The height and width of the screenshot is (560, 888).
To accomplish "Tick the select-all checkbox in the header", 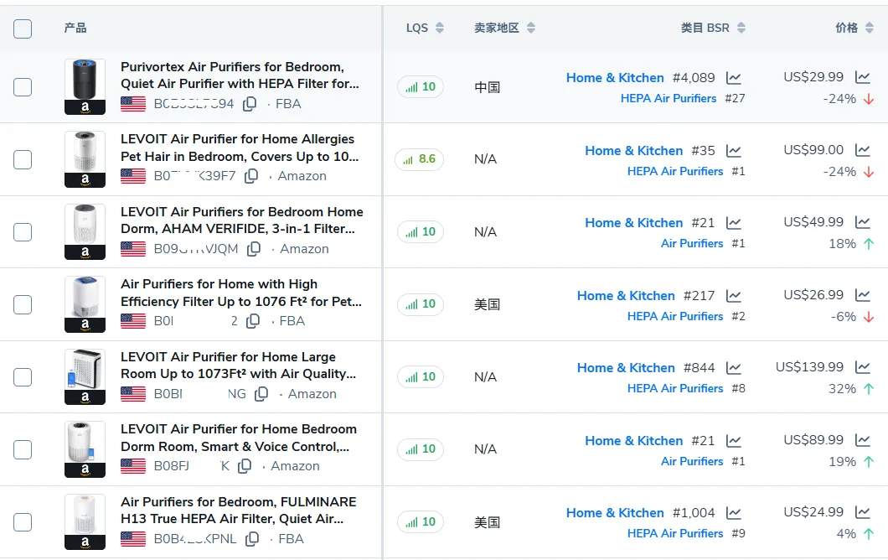I will pyautogui.click(x=23, y=29).
